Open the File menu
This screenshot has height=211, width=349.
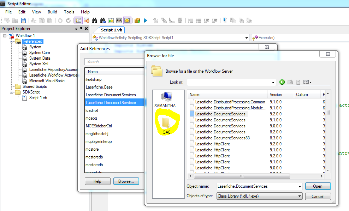point(8,12)
